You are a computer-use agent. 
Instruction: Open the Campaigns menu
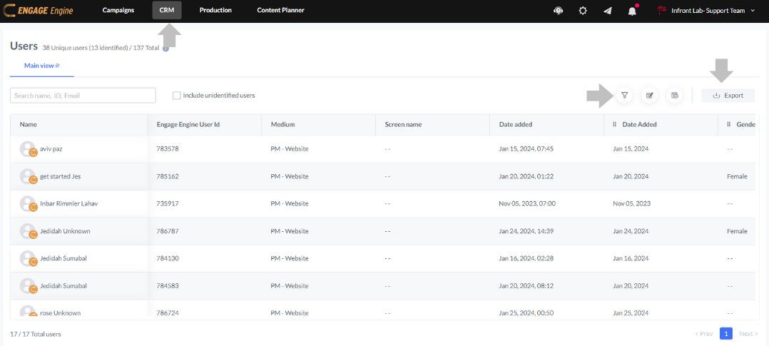click(x=118, y=10)
